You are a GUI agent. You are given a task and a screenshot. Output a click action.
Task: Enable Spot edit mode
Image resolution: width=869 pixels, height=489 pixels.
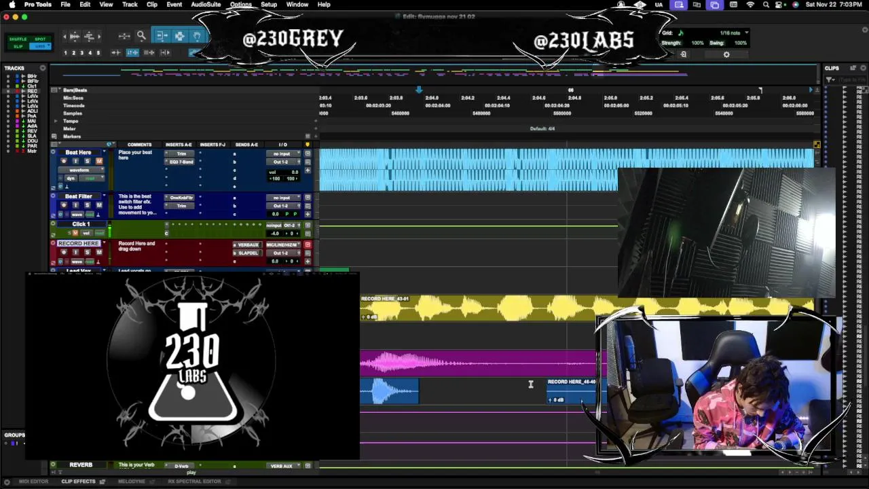coord(40,39)
